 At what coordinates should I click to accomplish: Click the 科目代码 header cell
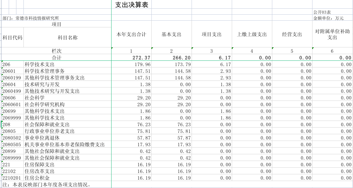pos(12,37)
